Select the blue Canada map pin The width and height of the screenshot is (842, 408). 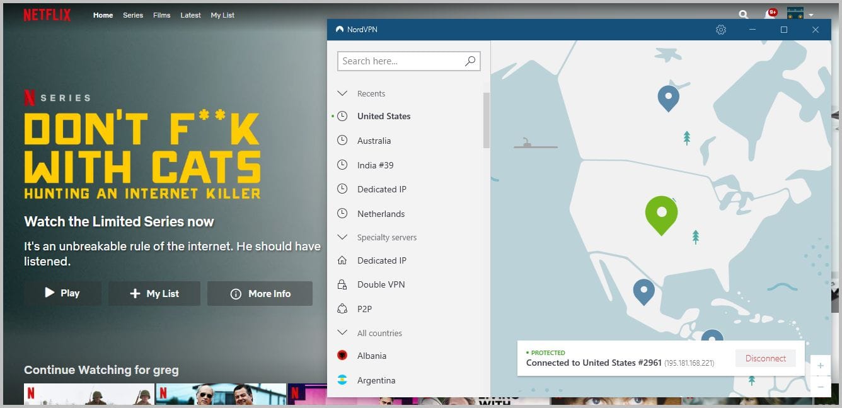[x=668, y=98]
